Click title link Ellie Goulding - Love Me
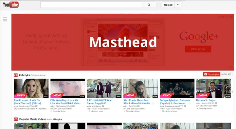The image size is (236, 129). pyautogui.click(x=65, y=102)
